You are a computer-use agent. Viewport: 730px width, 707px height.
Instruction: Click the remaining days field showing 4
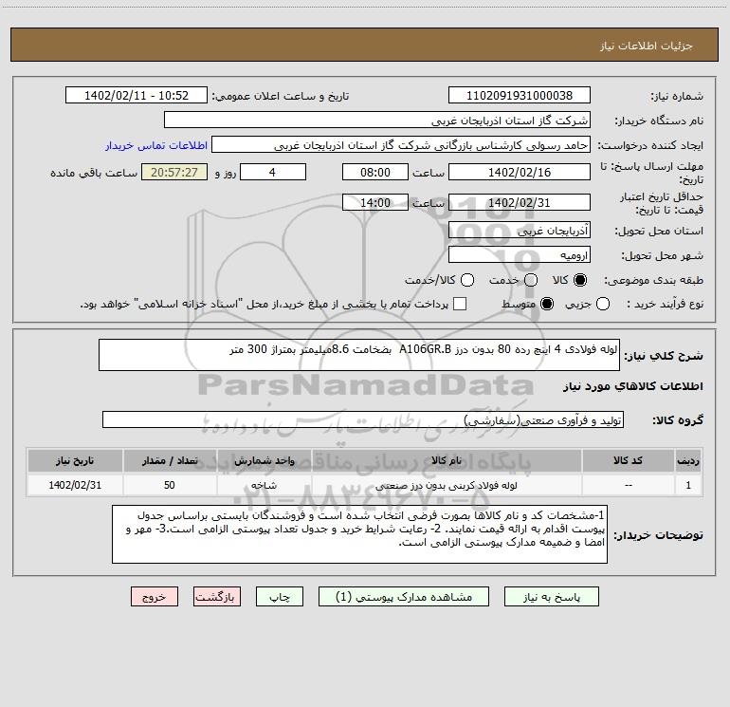pos(273,172)
